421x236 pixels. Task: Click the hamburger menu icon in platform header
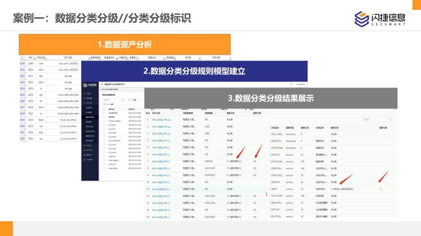(102, 84)
